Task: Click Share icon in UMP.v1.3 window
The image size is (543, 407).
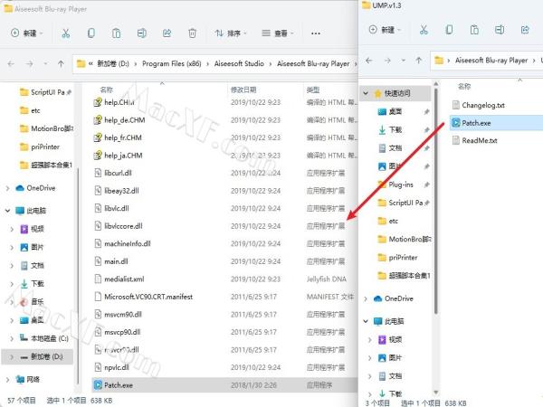Action: click(x=525, y=30)
